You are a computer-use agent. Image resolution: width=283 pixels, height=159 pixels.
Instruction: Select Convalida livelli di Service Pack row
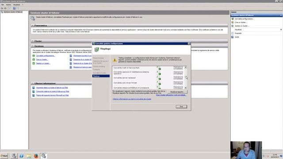(x=148, y=68)
